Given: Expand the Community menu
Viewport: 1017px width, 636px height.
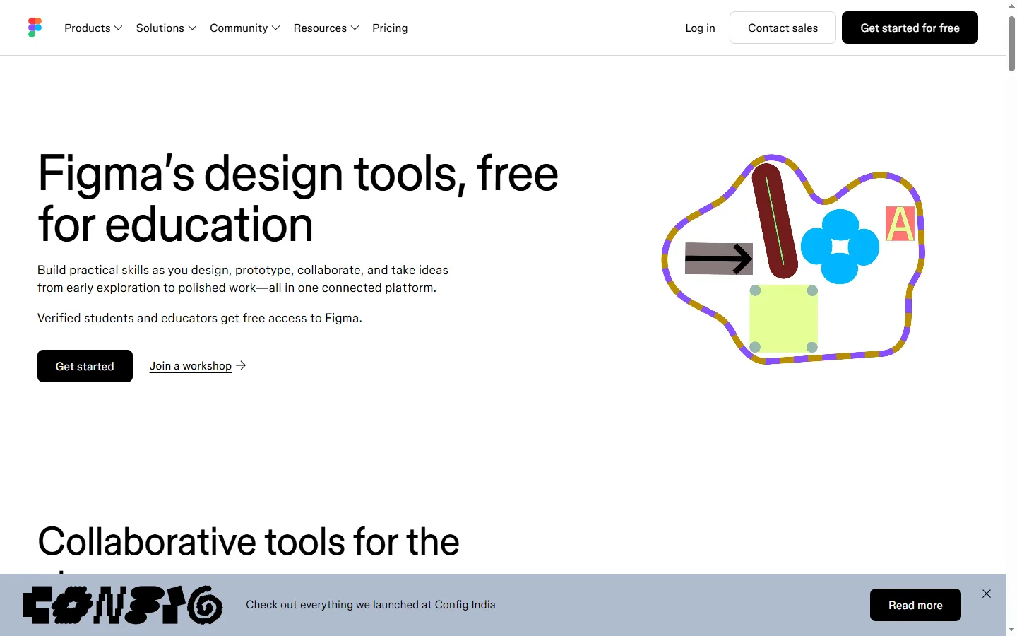Looking at the screenshot, I should pos(244,28).
